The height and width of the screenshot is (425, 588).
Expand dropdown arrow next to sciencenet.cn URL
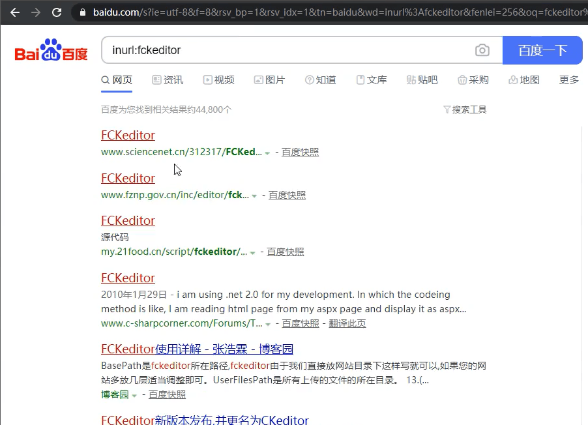click(x=267, y=153)
